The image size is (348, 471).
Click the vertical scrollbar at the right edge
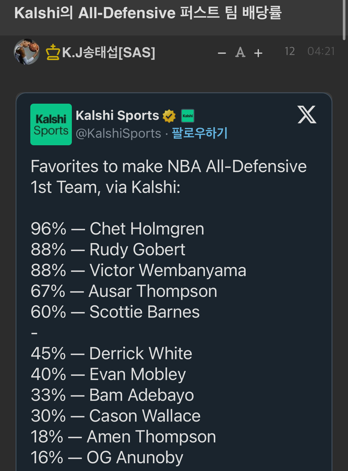click(344, 20)
